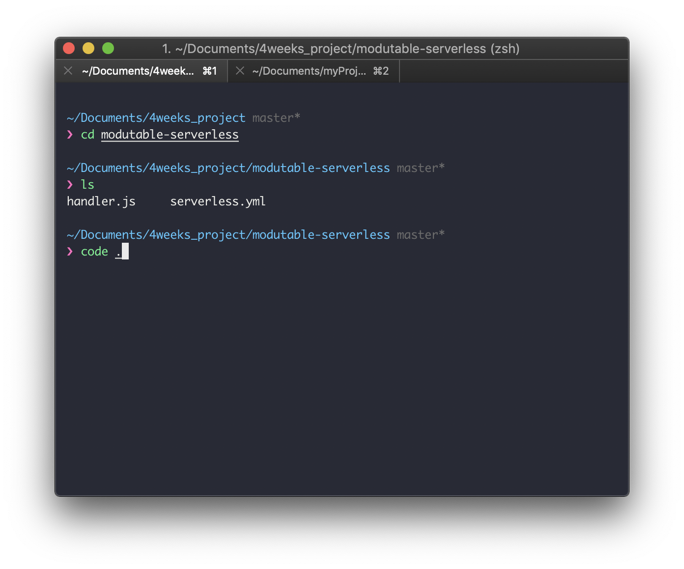
Task: Switch to the ~/Documents/myProj... tab
Action: click(x=314, y=71)
